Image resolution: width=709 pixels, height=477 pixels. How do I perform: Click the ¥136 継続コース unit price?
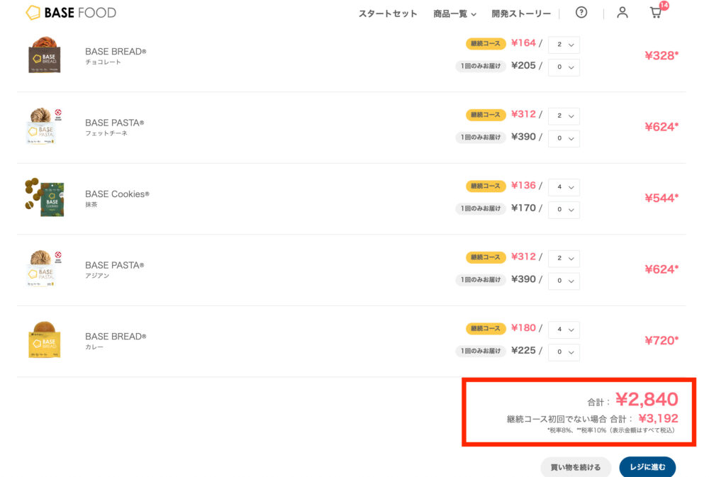523,186
